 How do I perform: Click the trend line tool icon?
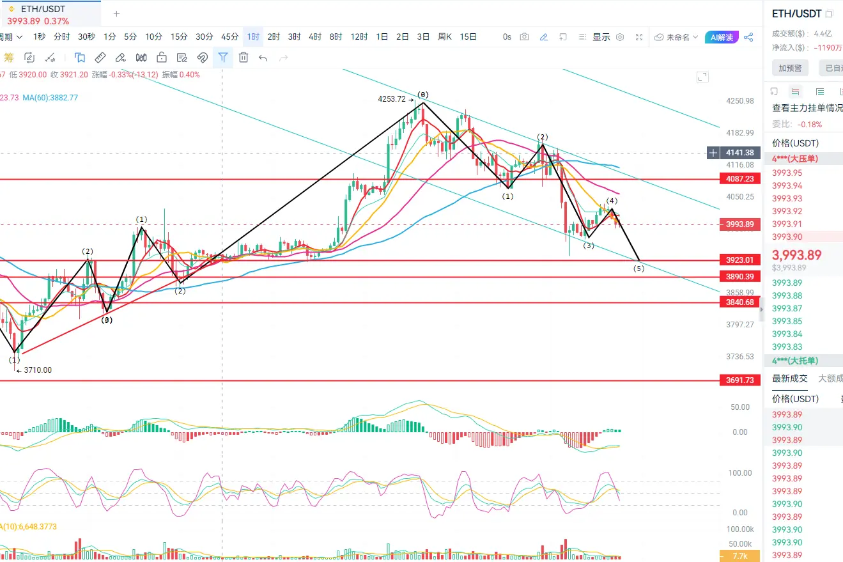[49, 58]
